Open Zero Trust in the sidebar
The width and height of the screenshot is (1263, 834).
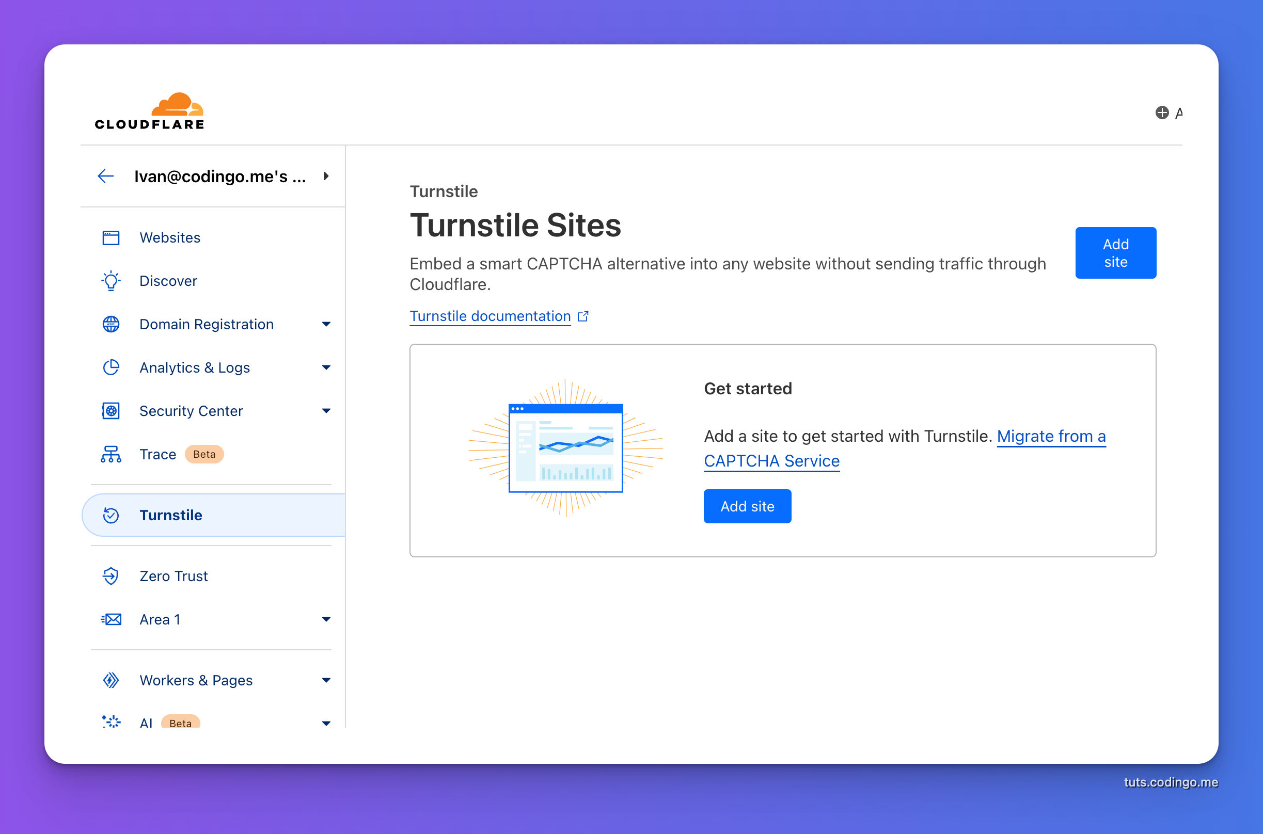[x=213, y=576]
